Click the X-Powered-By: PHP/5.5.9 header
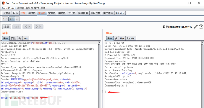This screenshot has height=108, width=204. click(x=120, y=55)
